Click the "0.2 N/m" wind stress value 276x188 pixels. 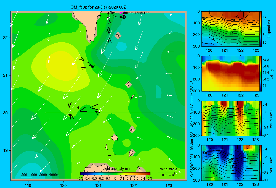pyautogui.click(x=168, y=175)
